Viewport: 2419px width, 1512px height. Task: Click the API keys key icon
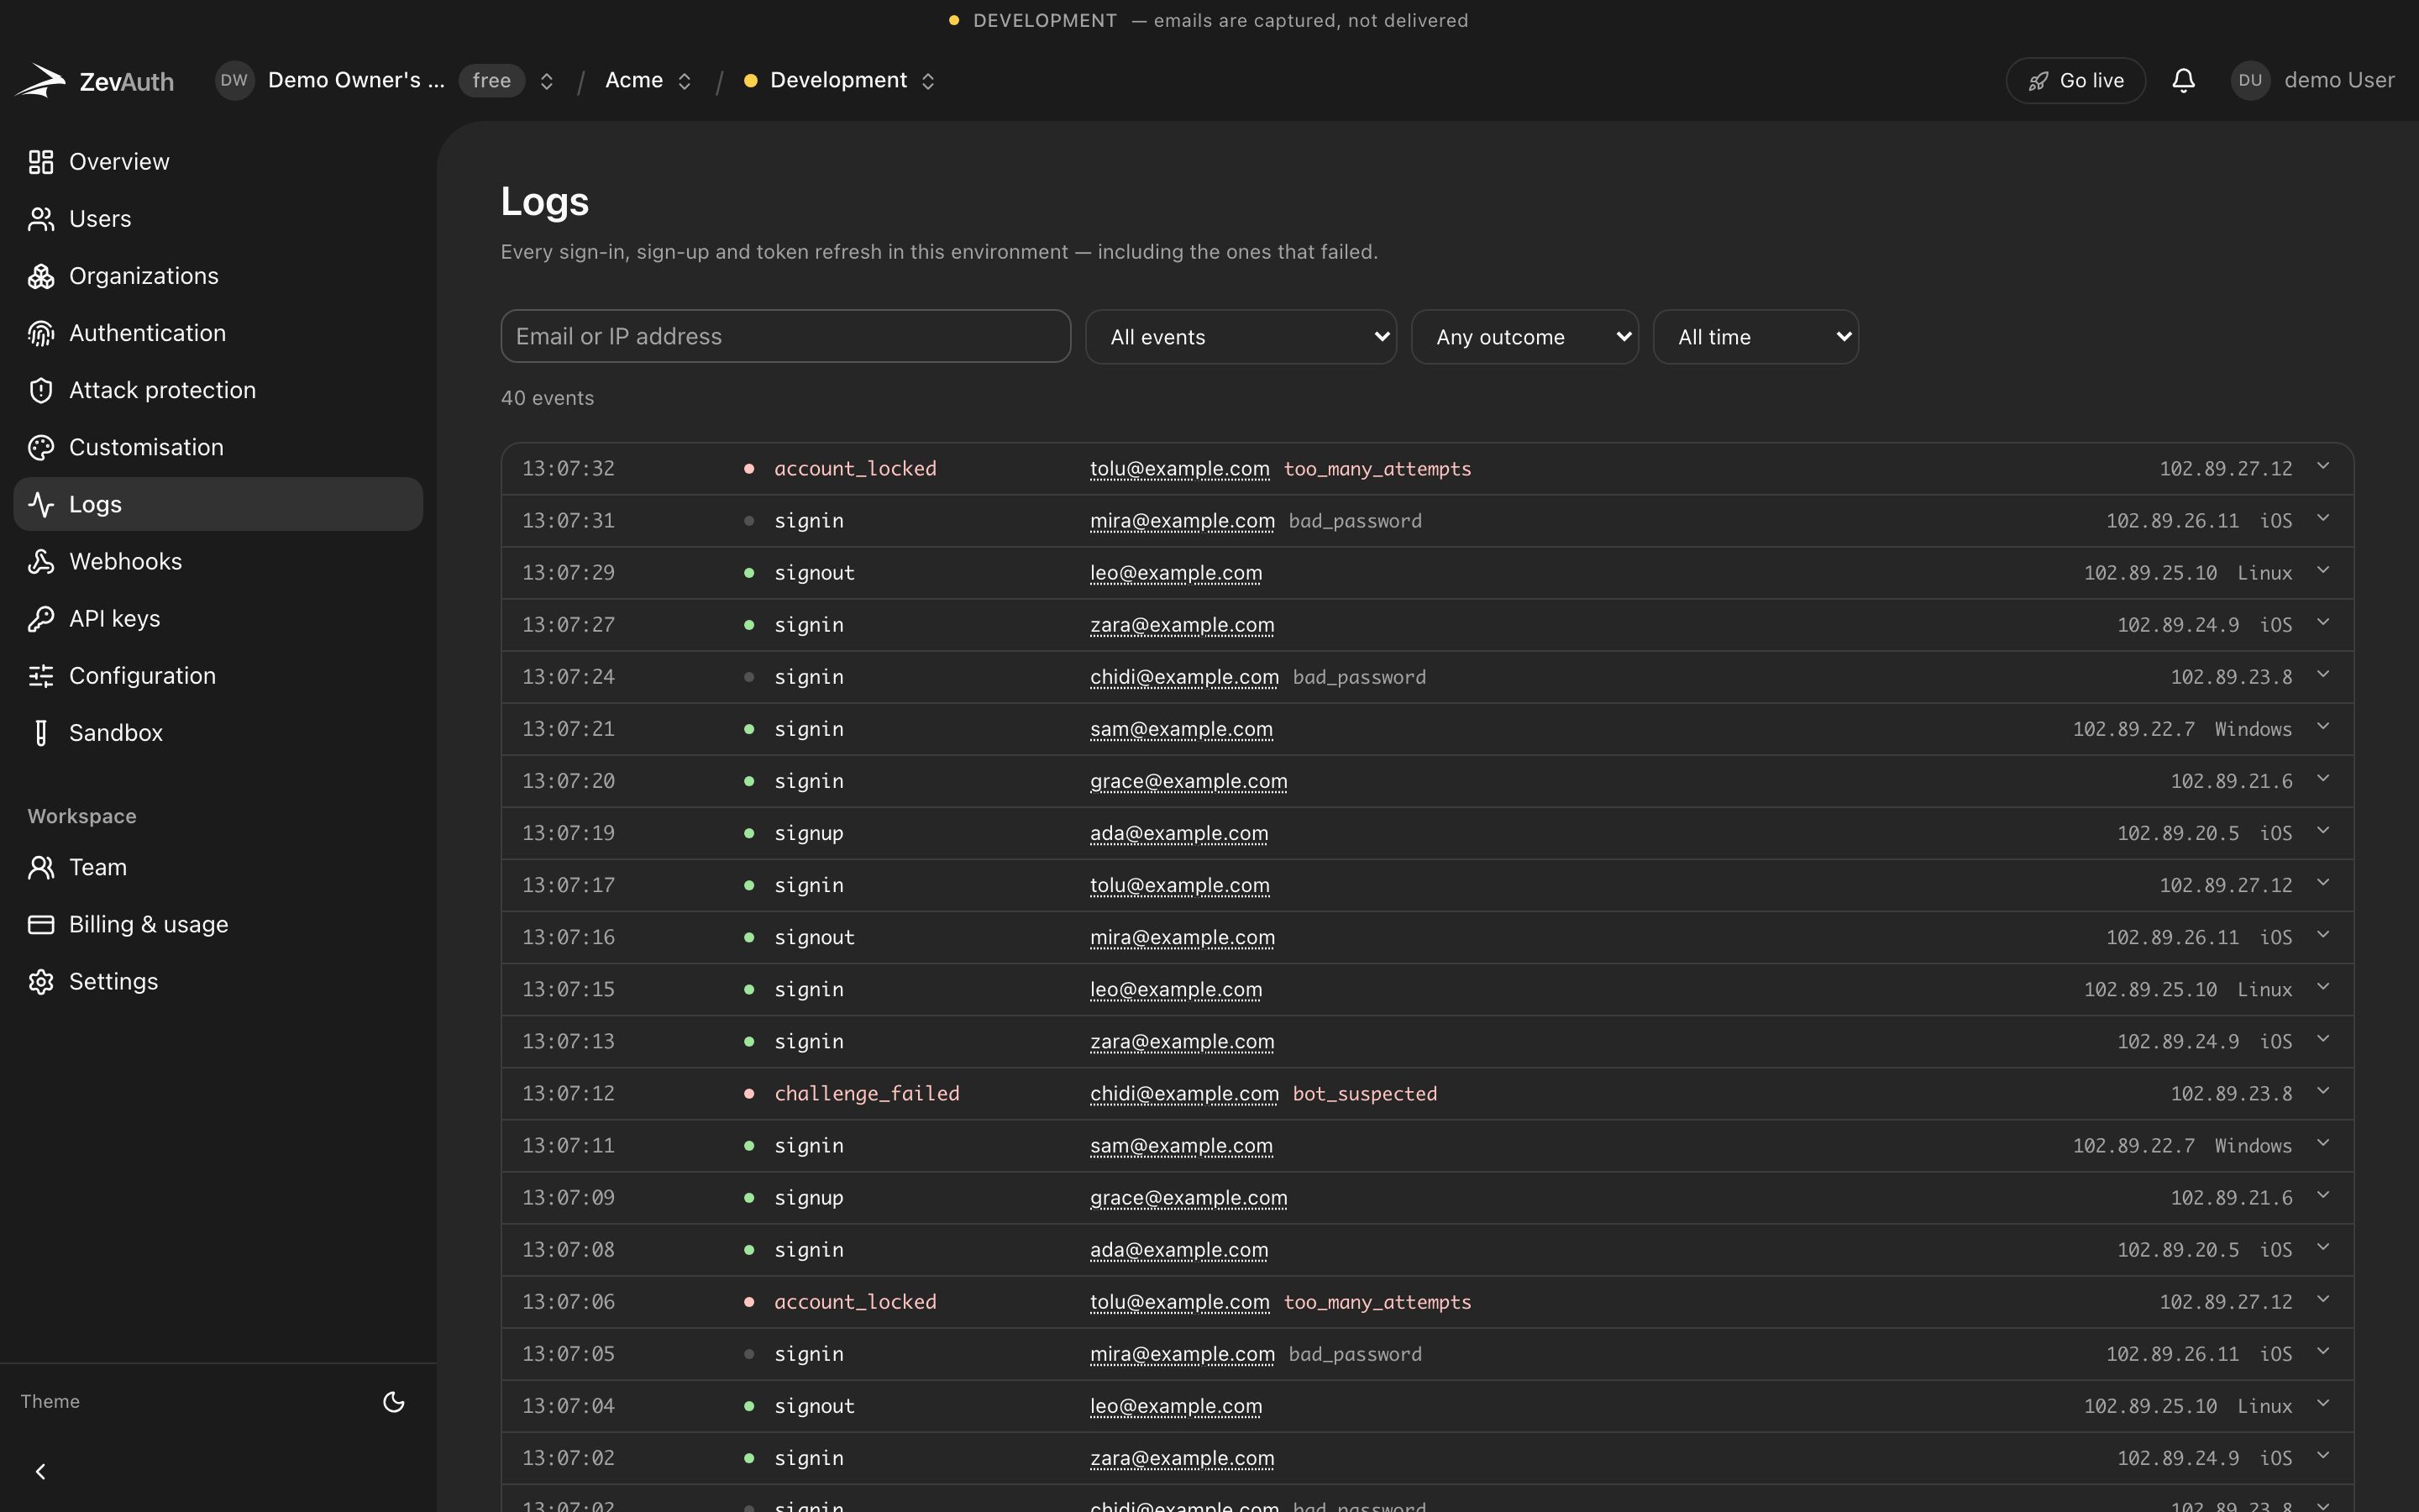(41, 618)
